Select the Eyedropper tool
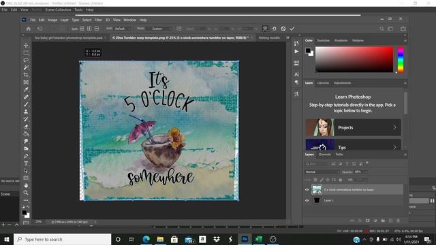 [26, 89]
